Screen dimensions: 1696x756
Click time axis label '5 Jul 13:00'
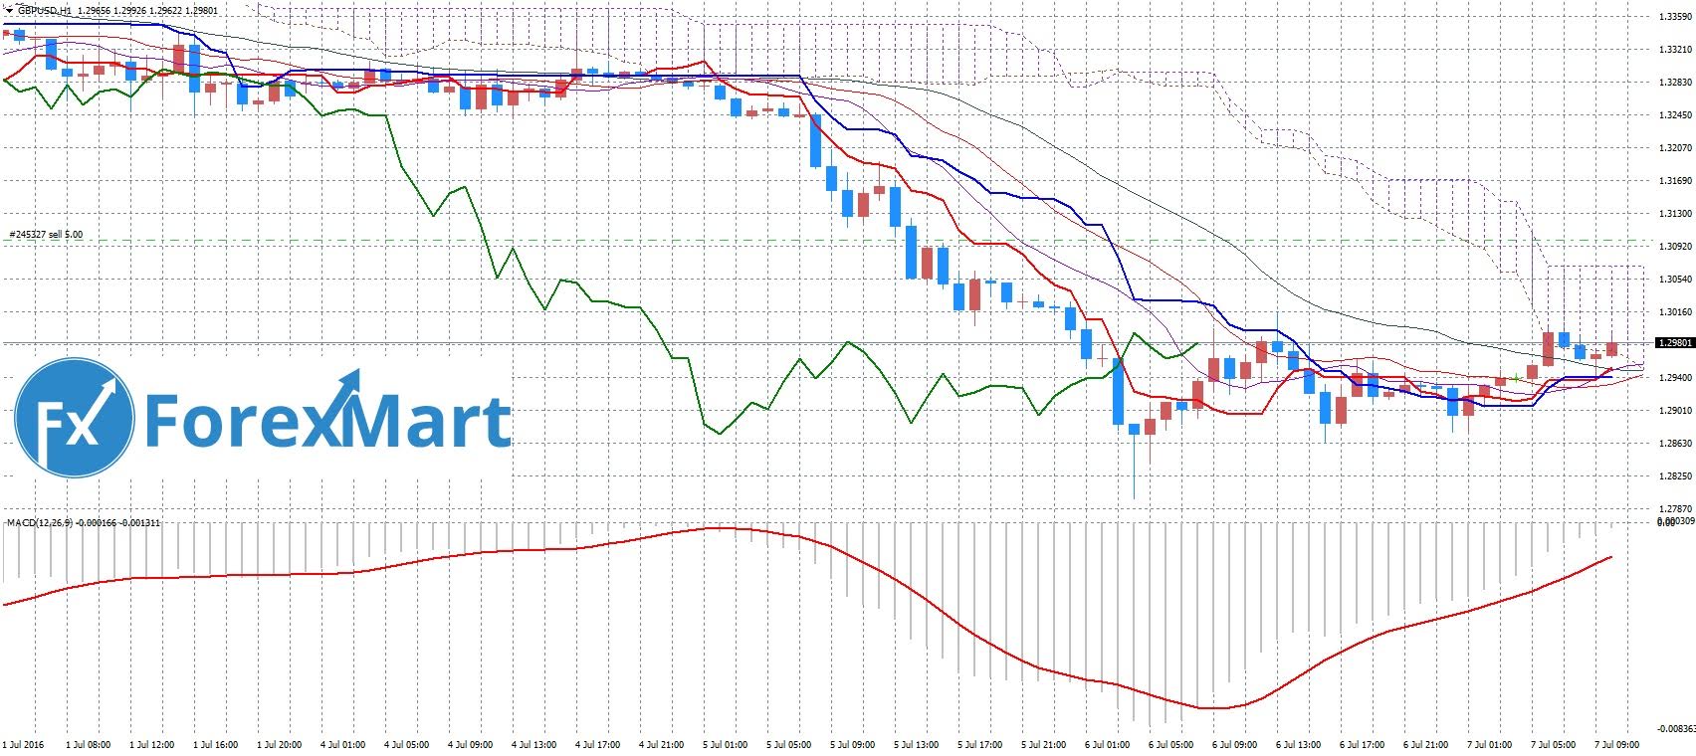point(916,744)
